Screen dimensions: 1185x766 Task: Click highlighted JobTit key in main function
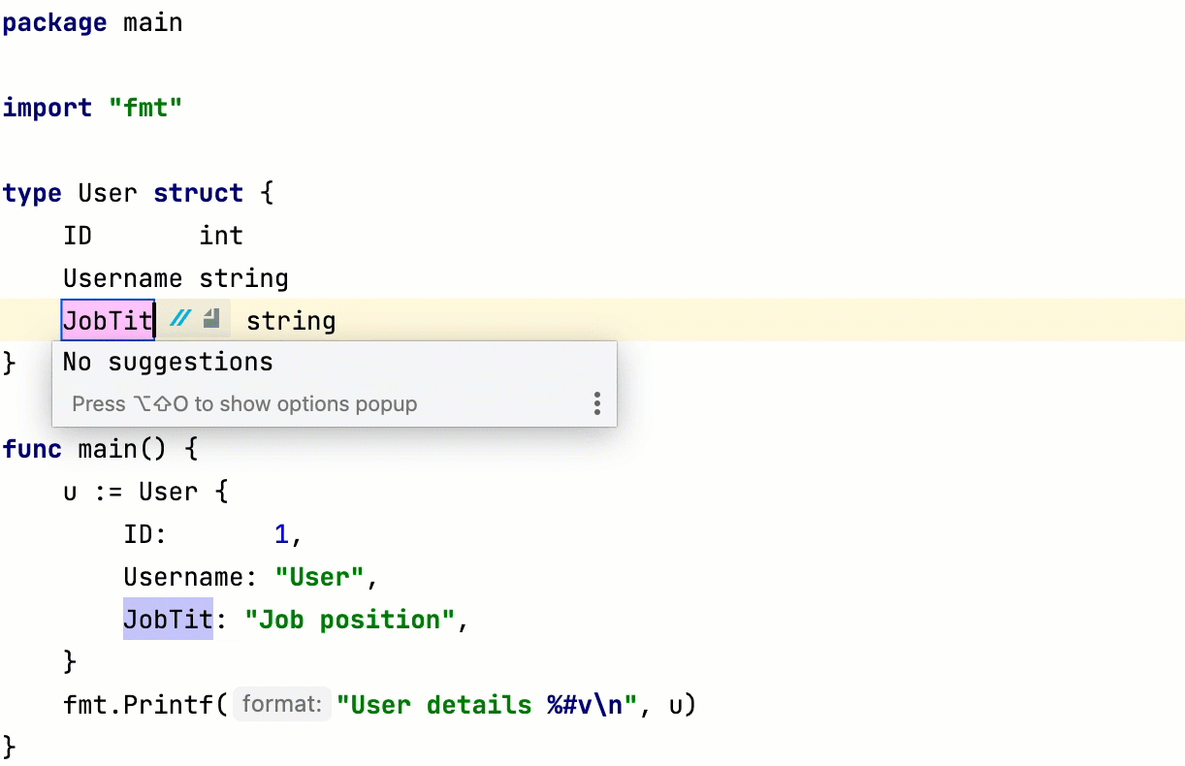coord(167,620)
